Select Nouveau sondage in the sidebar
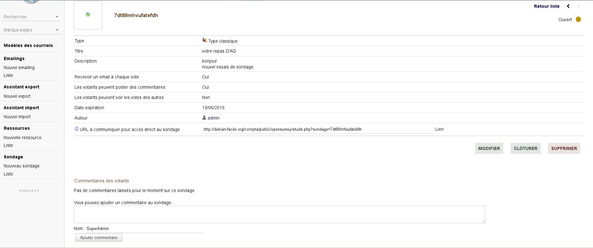This screenshot has height=248, width=593. [22, 166]
